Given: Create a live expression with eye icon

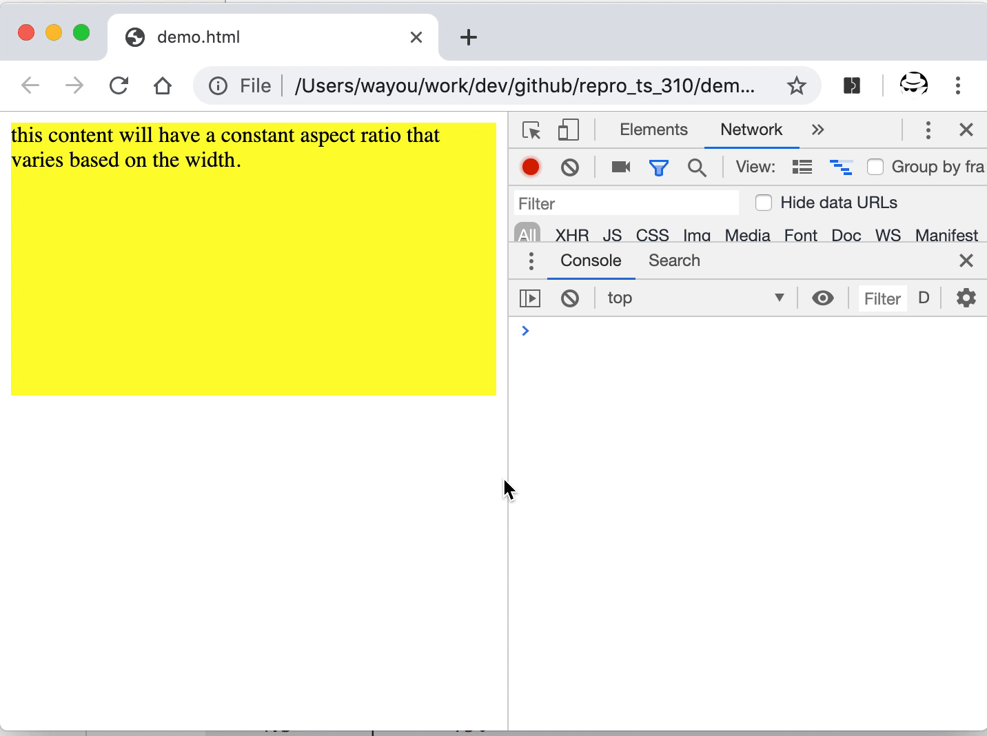Looking at the screenshot, I should [822, 298].
